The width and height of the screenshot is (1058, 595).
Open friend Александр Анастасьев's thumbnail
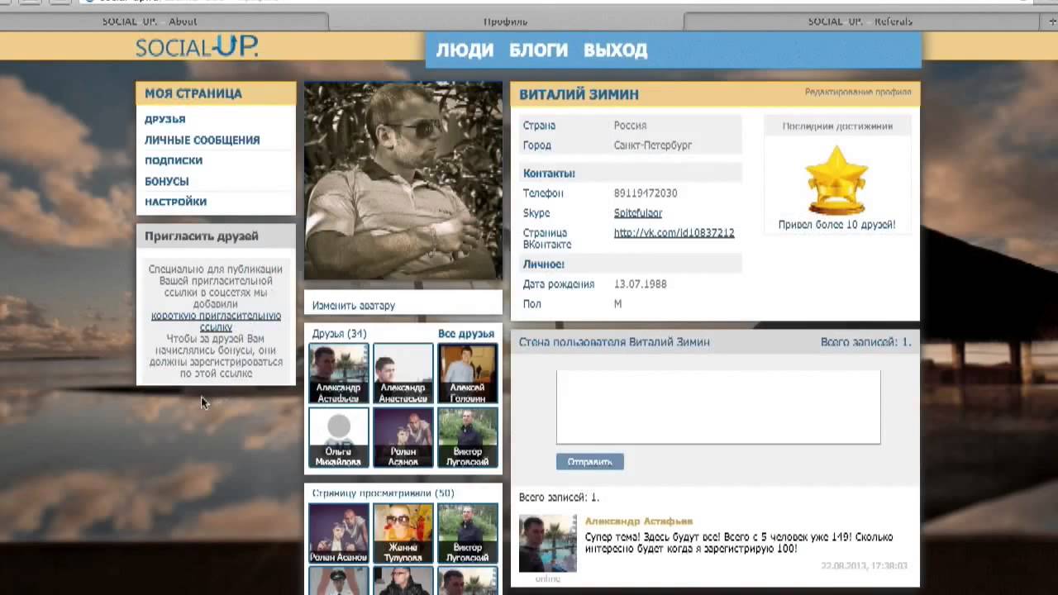click(x=403, y=374)
